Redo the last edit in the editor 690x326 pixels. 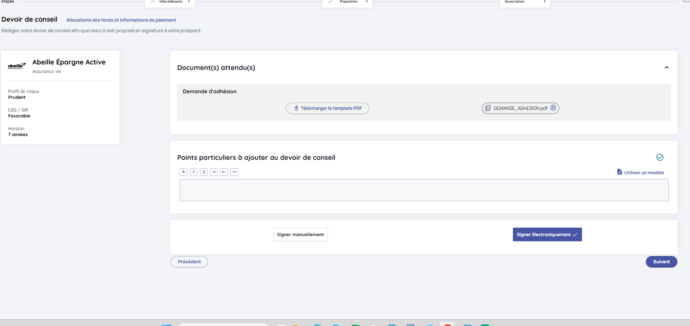[x=234, y=172]
